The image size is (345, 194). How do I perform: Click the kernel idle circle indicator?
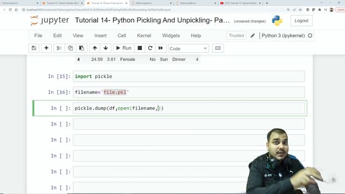click(x=310, y=36)
